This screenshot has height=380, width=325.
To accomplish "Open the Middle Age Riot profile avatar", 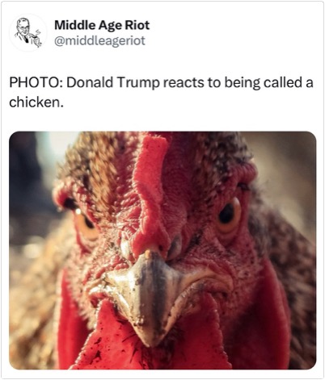I will coord(27,33).
